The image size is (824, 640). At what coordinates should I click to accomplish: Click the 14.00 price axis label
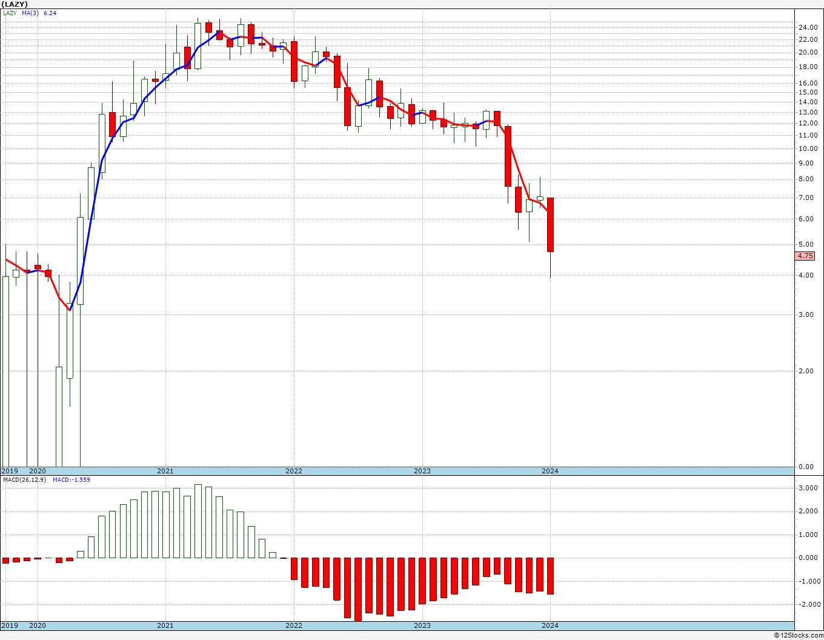(808, 102)
